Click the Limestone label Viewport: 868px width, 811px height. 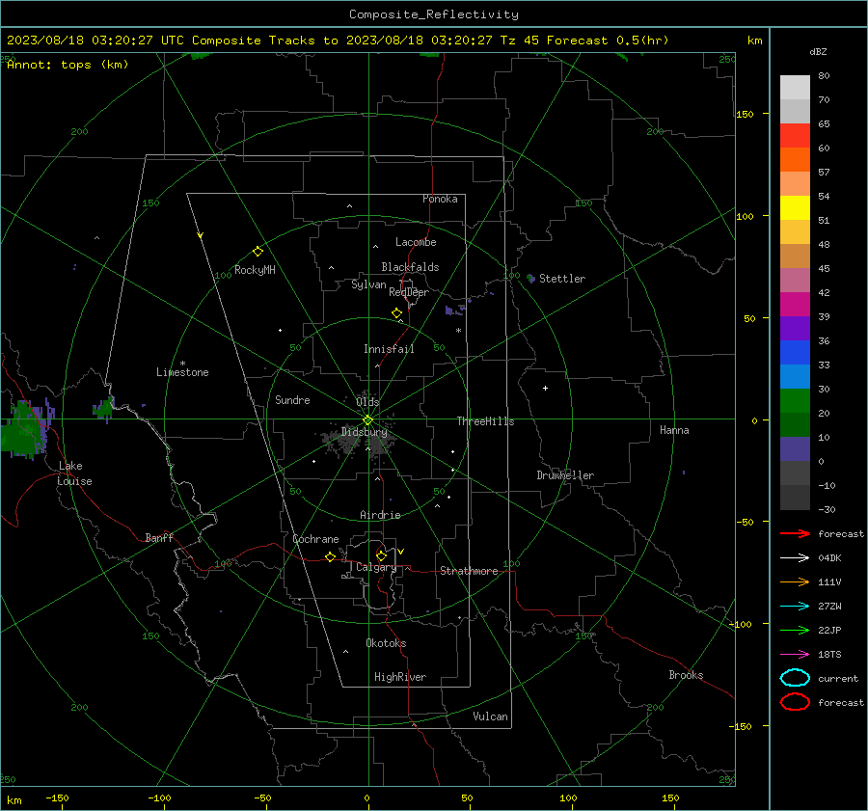pos(182,372)
